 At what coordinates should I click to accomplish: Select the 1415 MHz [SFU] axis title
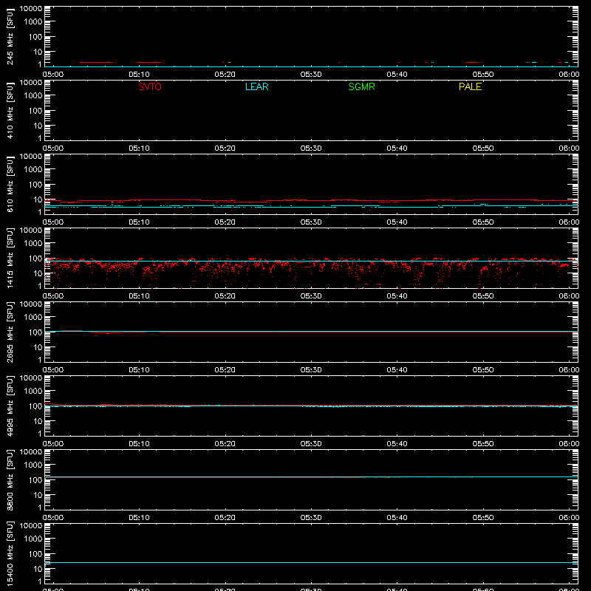tap(10, 258)
